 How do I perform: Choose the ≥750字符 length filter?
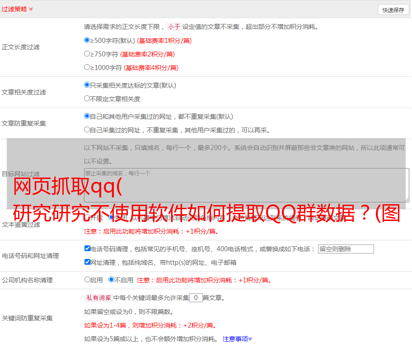87,54
